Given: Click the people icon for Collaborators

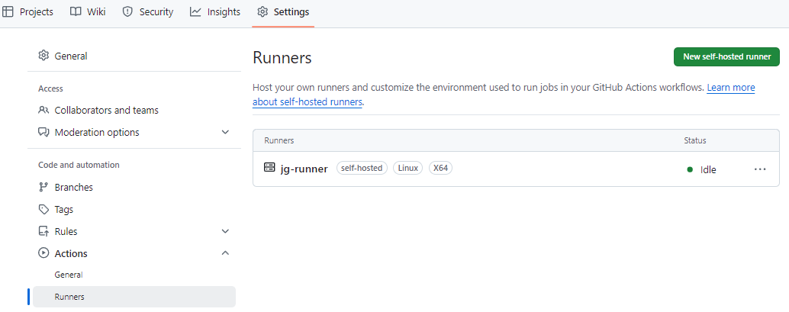Looking at the screenshot, I should coord(43,110).
